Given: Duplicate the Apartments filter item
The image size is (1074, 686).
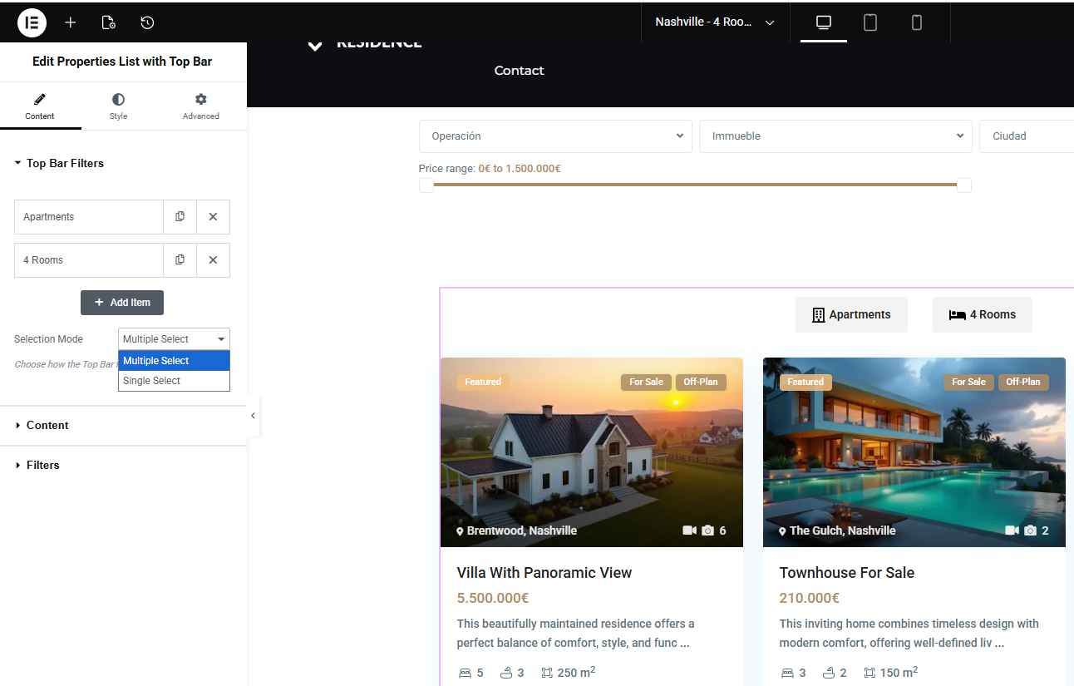Looking at the screenshot, I should [x=180, y=217].
